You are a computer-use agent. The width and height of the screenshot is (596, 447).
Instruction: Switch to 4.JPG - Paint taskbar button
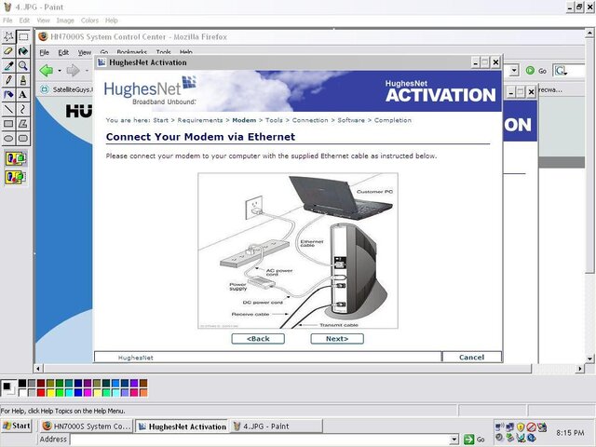(x=277, y=427)
